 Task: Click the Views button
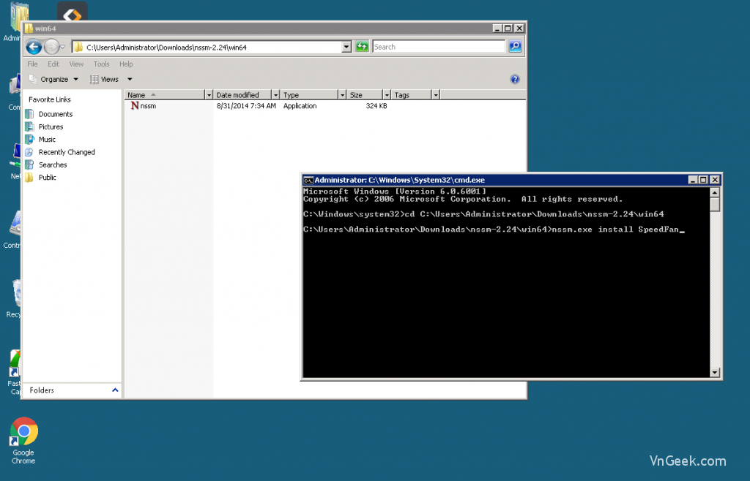[104, 79]
